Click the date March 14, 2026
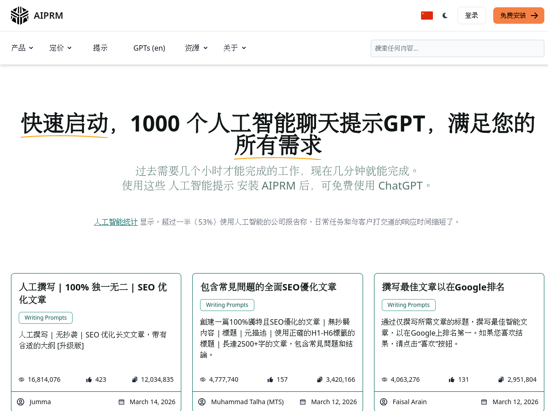Screen dimensions: 548x411 click(153, 402)
